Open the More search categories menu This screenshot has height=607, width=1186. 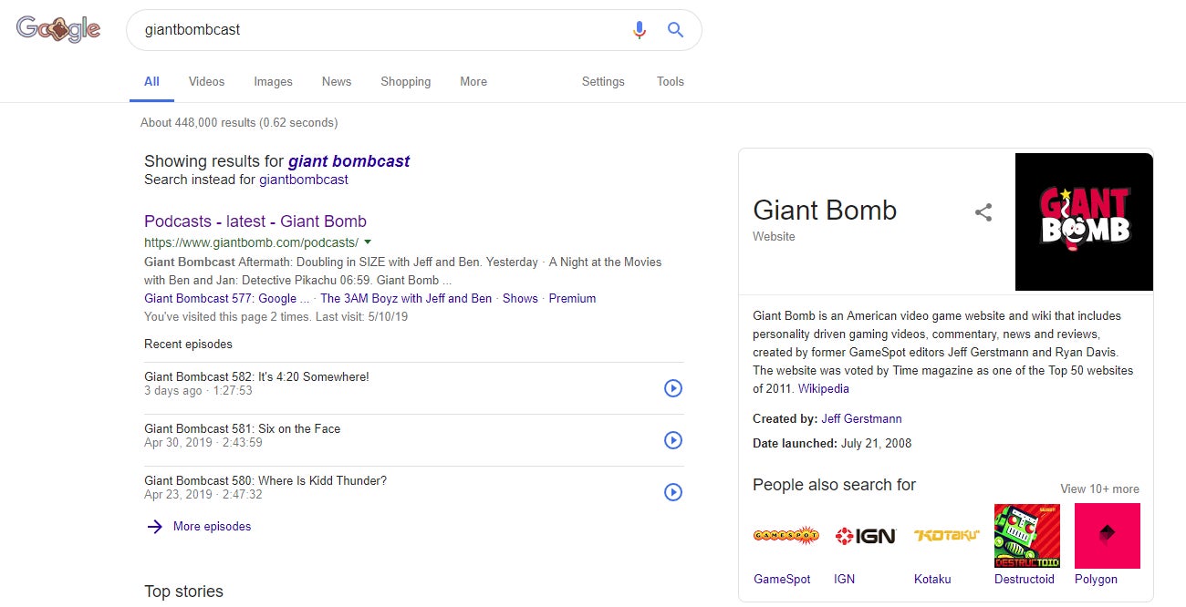(x=473, y=82)
